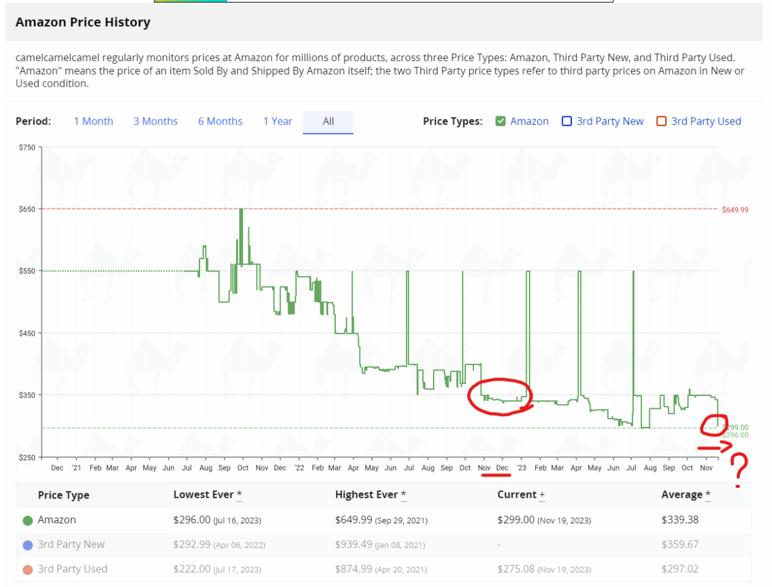Click the $250 y-axis label
Viewport: 772px width, 587px height.
tap(27, 457)
